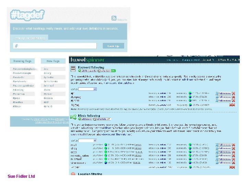
Task: Click the #tagdef logo
Action: pyautogui.click(x=27, y=15)
